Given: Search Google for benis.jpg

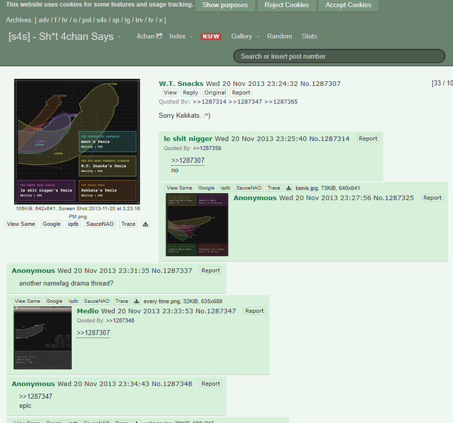Looking at the screenshot, I should (206, 188).
